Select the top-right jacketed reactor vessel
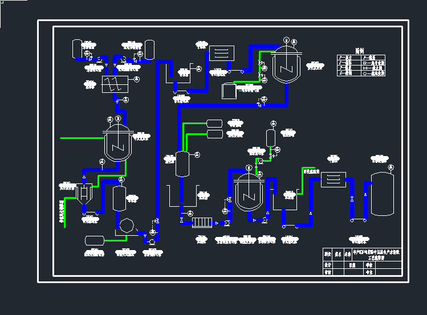The height and width of the screenshot is (315, 427). [286, 66]
